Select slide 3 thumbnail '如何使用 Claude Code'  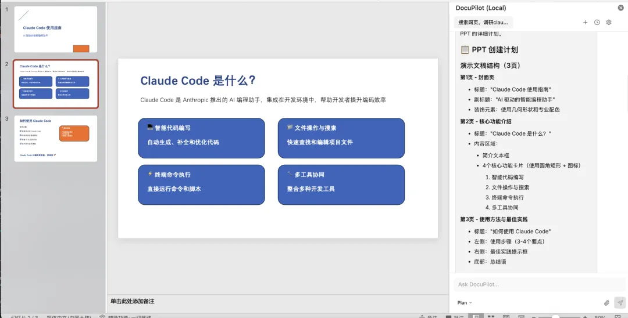tap(56, 139)
